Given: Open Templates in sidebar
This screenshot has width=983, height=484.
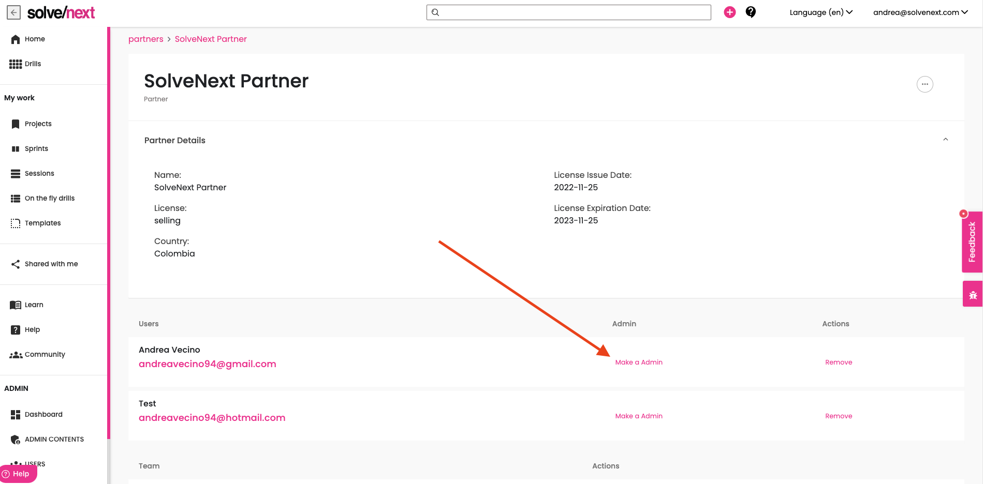Looking at the screenshot, I should click(42, 223).
